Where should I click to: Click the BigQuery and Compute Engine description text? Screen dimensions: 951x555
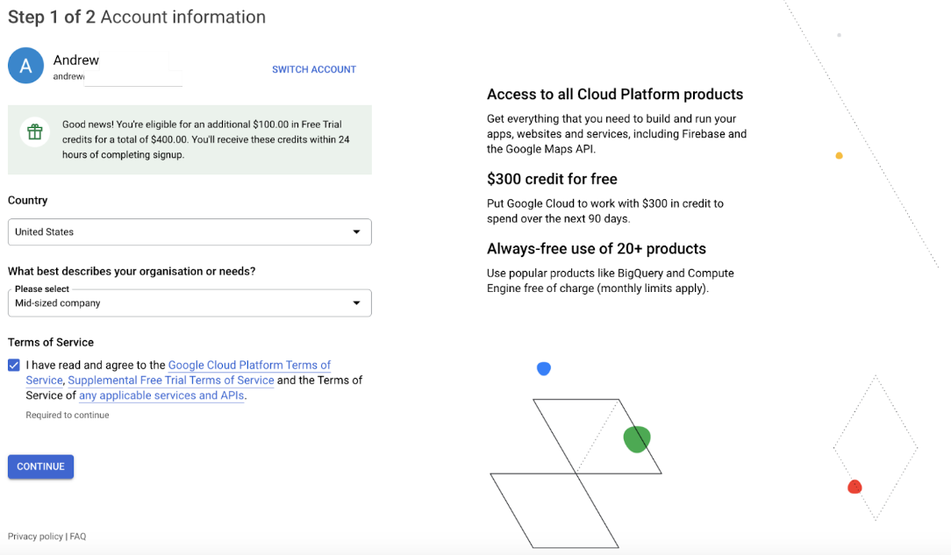[x=610, y=281]
